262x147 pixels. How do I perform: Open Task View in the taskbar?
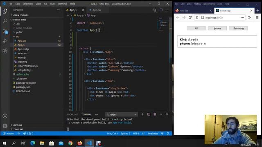point(23,143)
